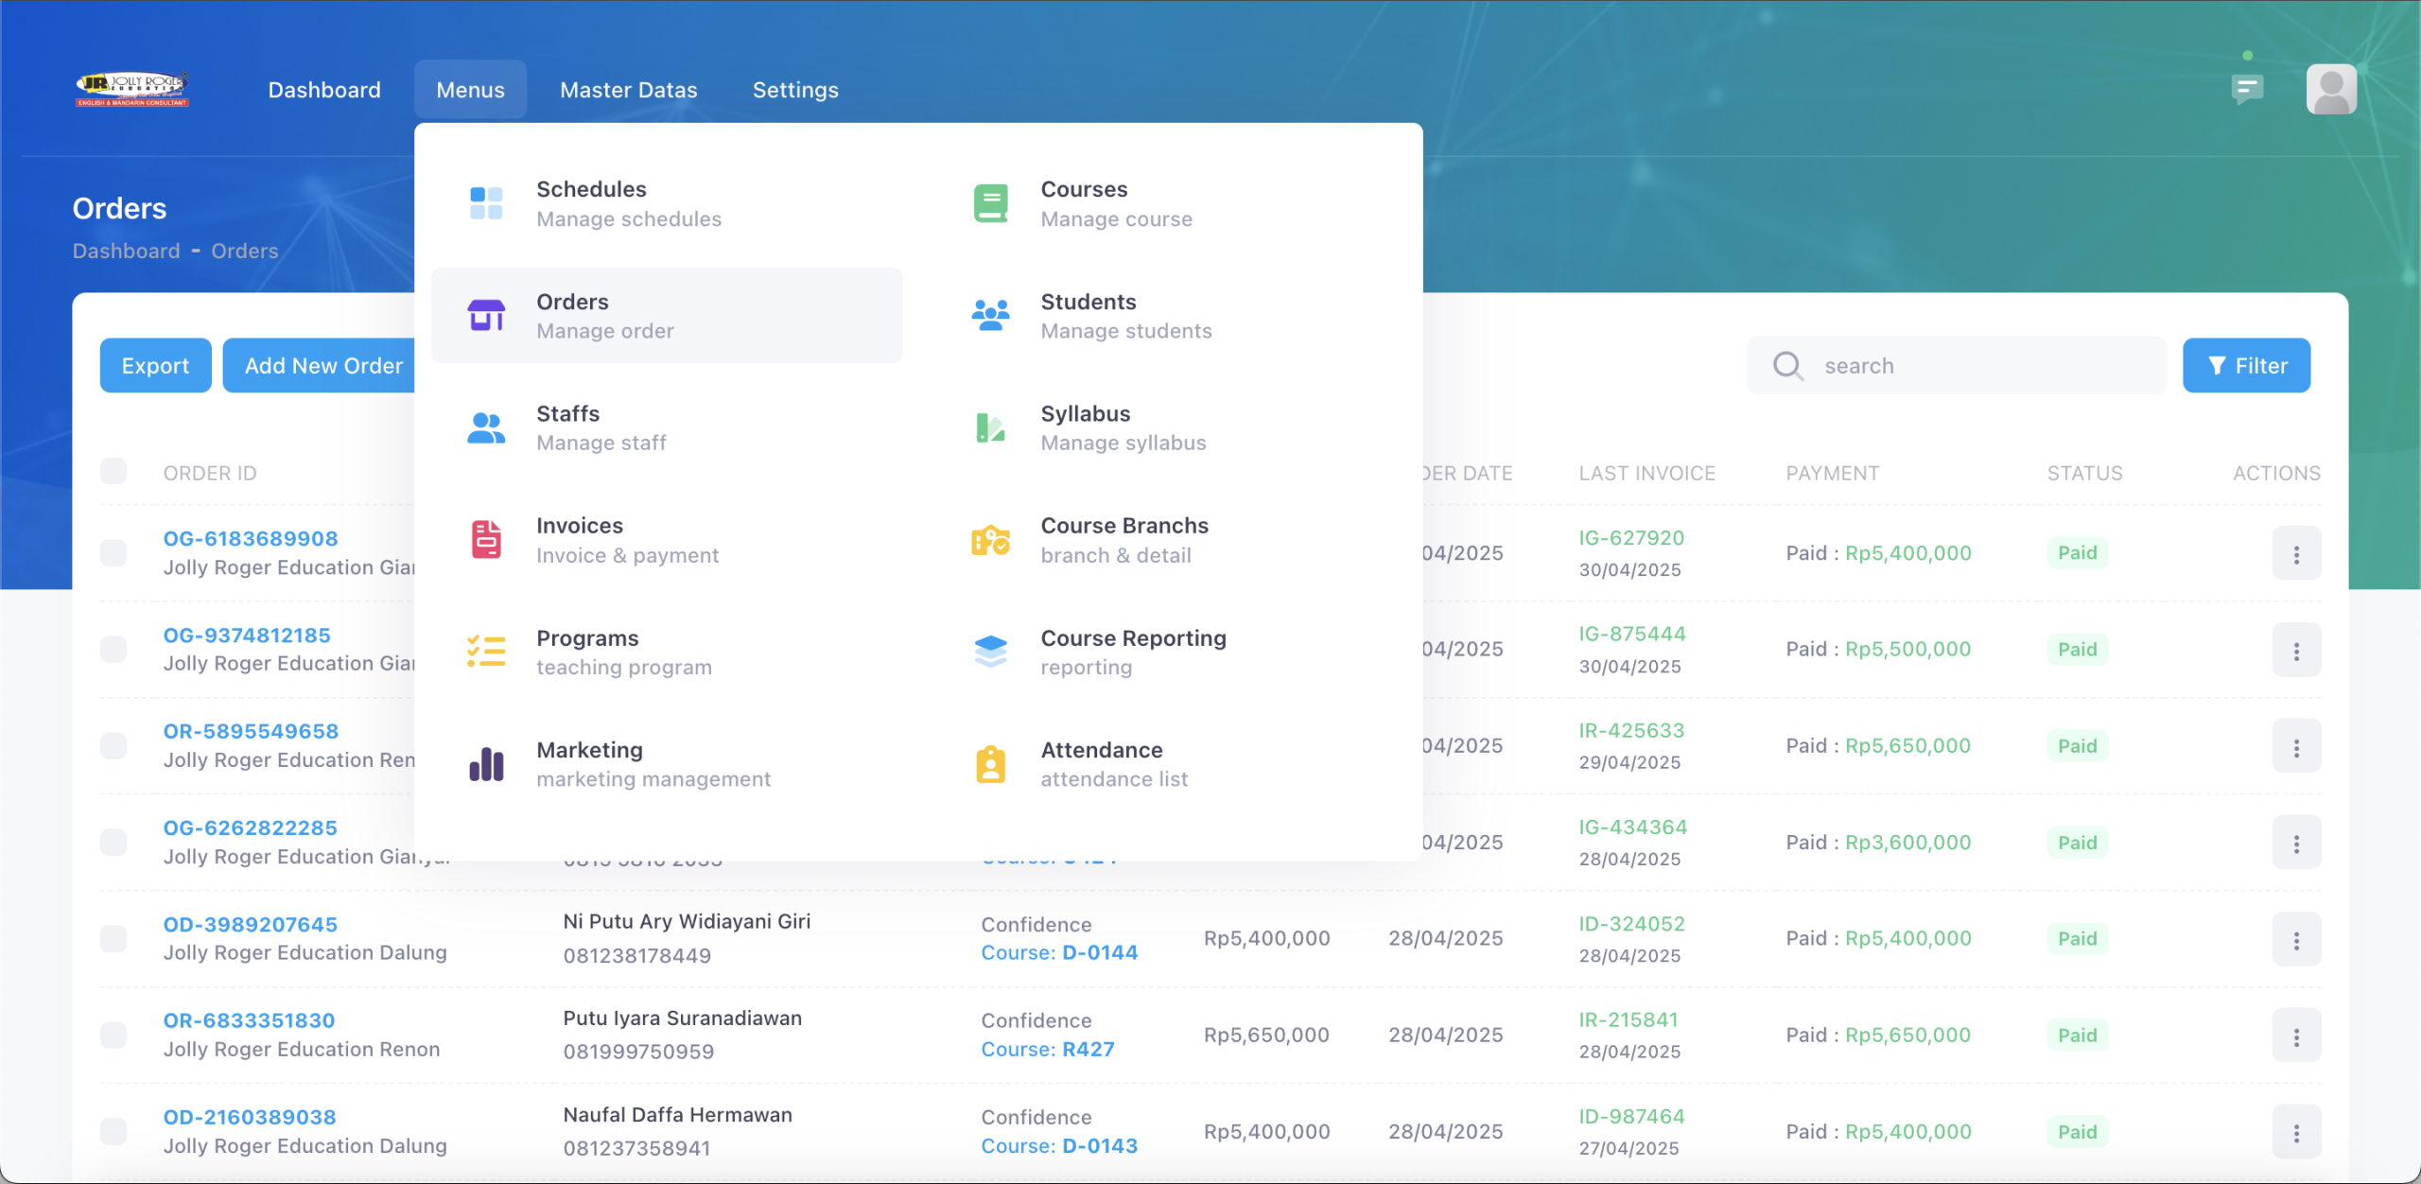Image resolution: width=2421 pixels, height=1184 pixels.
Task: Check the row for order OG-6183689908
Action: coord(113,553)
